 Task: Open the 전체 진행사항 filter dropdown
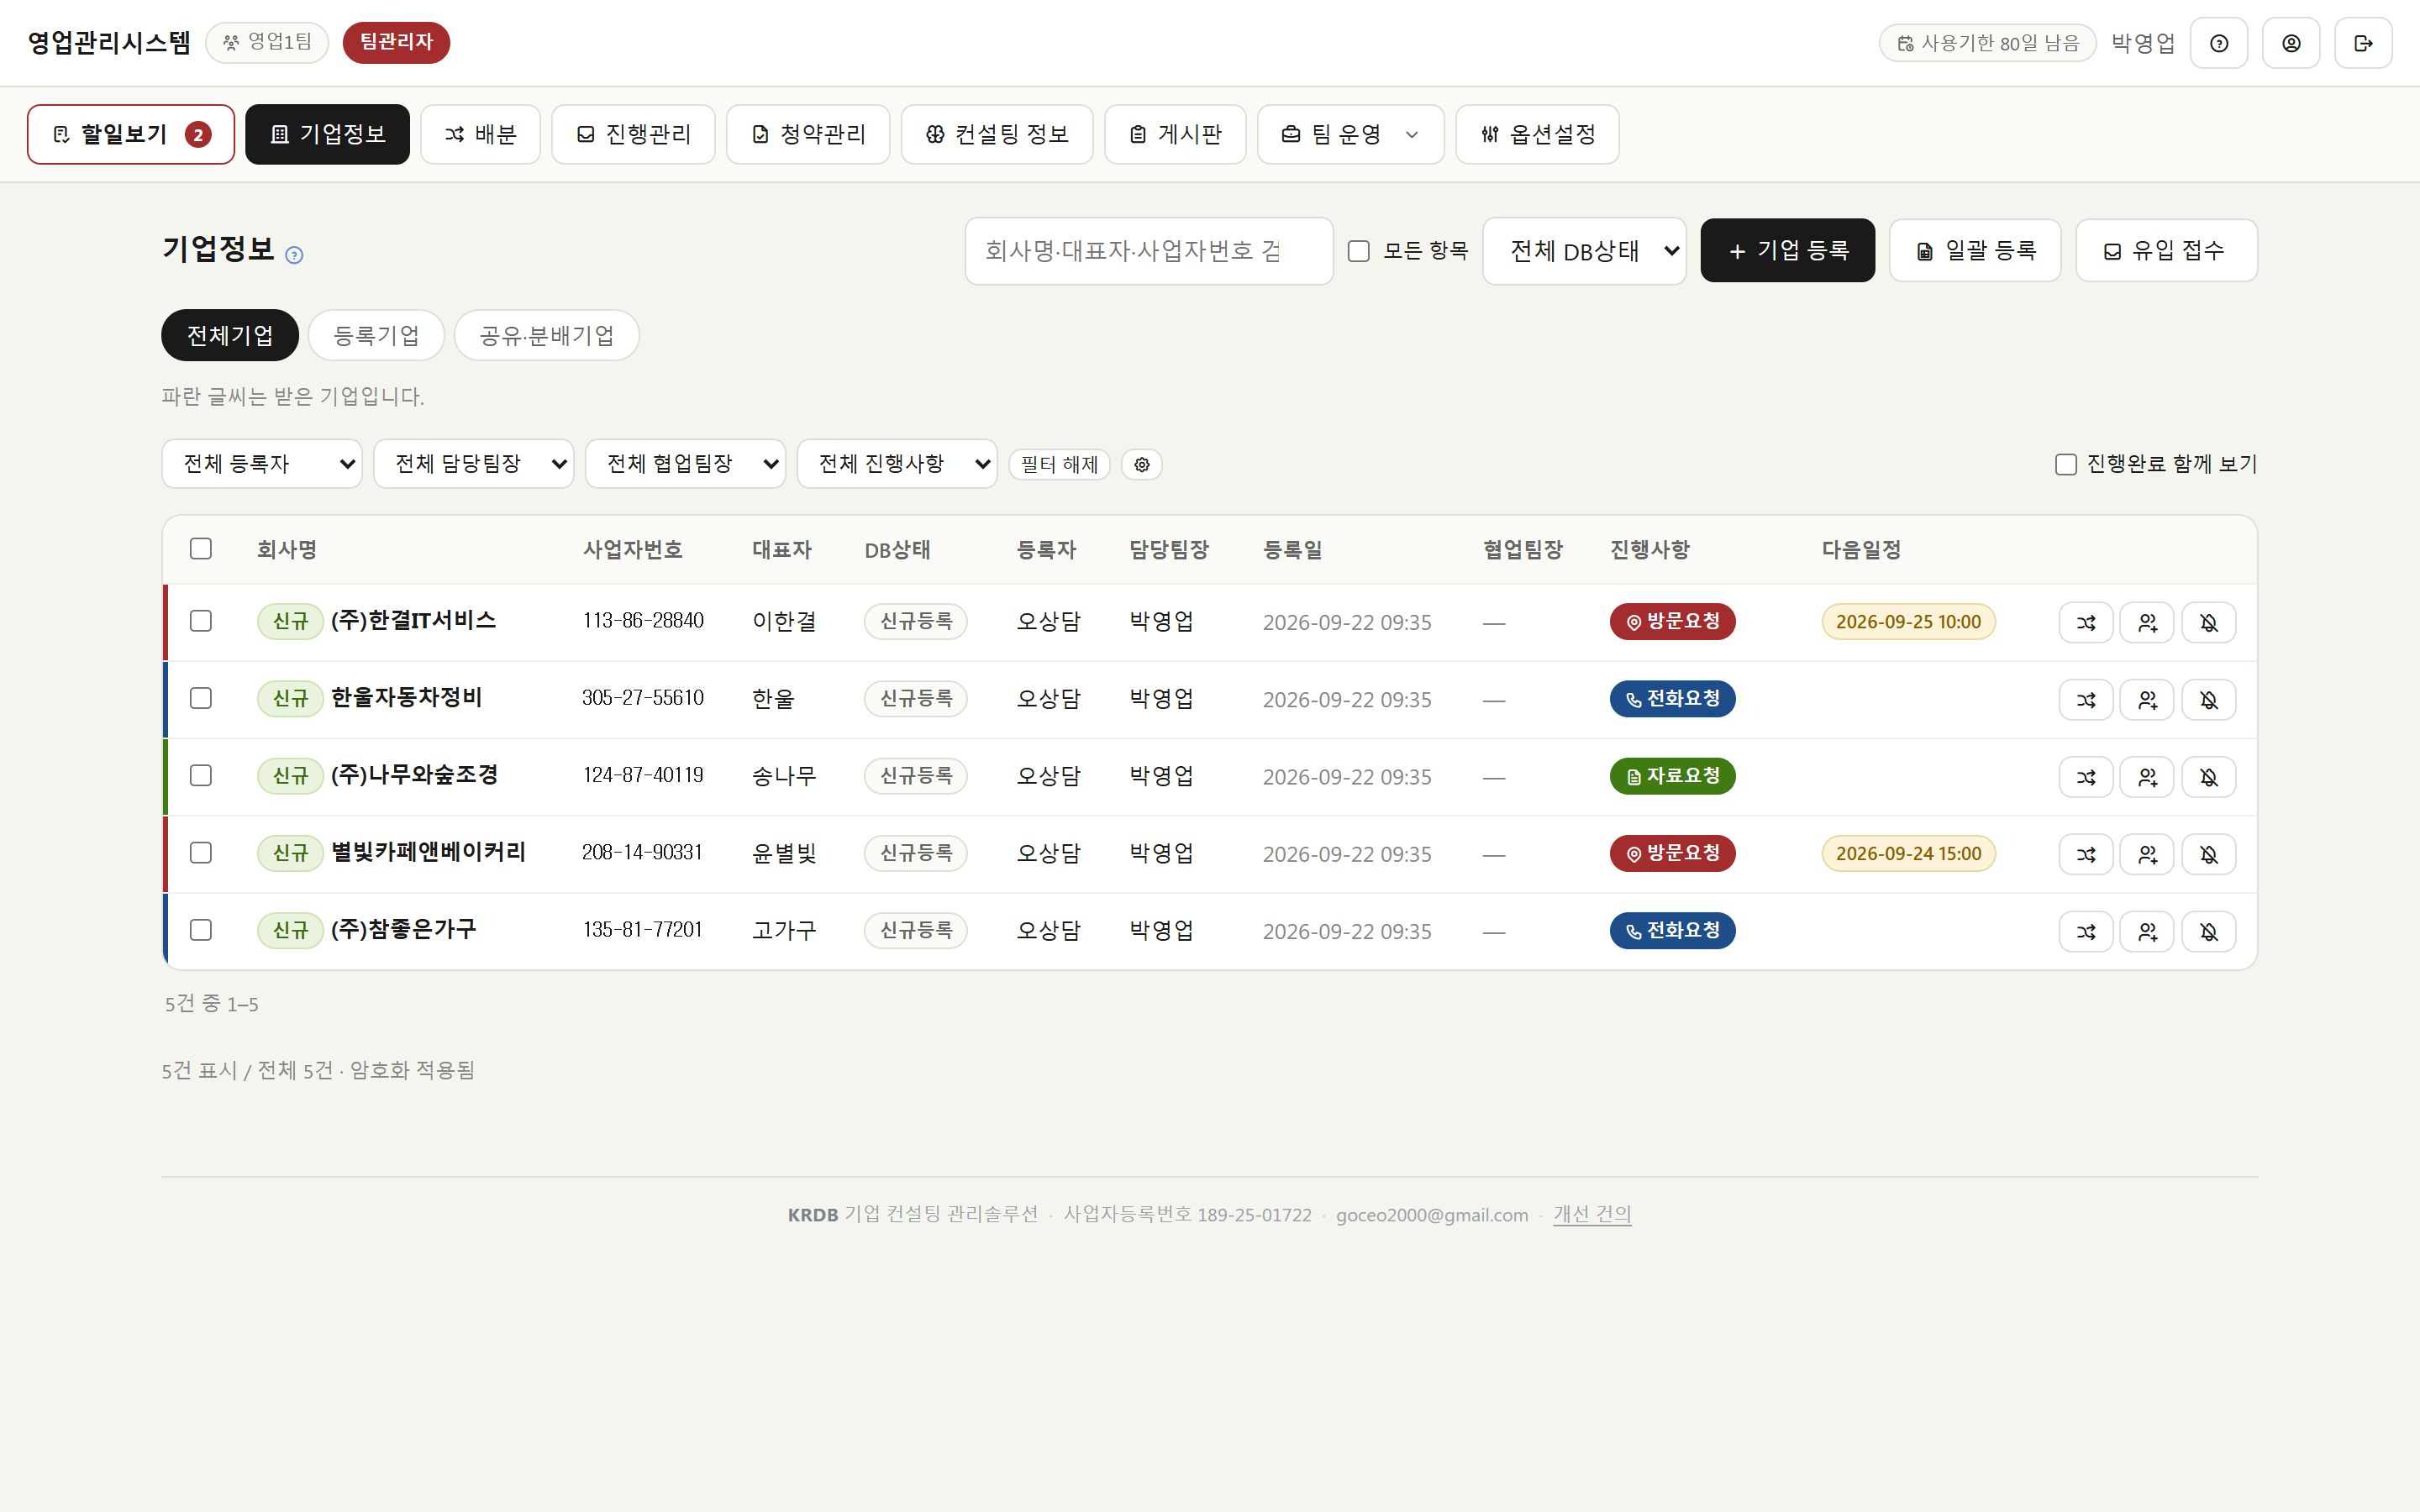[897, 464]
